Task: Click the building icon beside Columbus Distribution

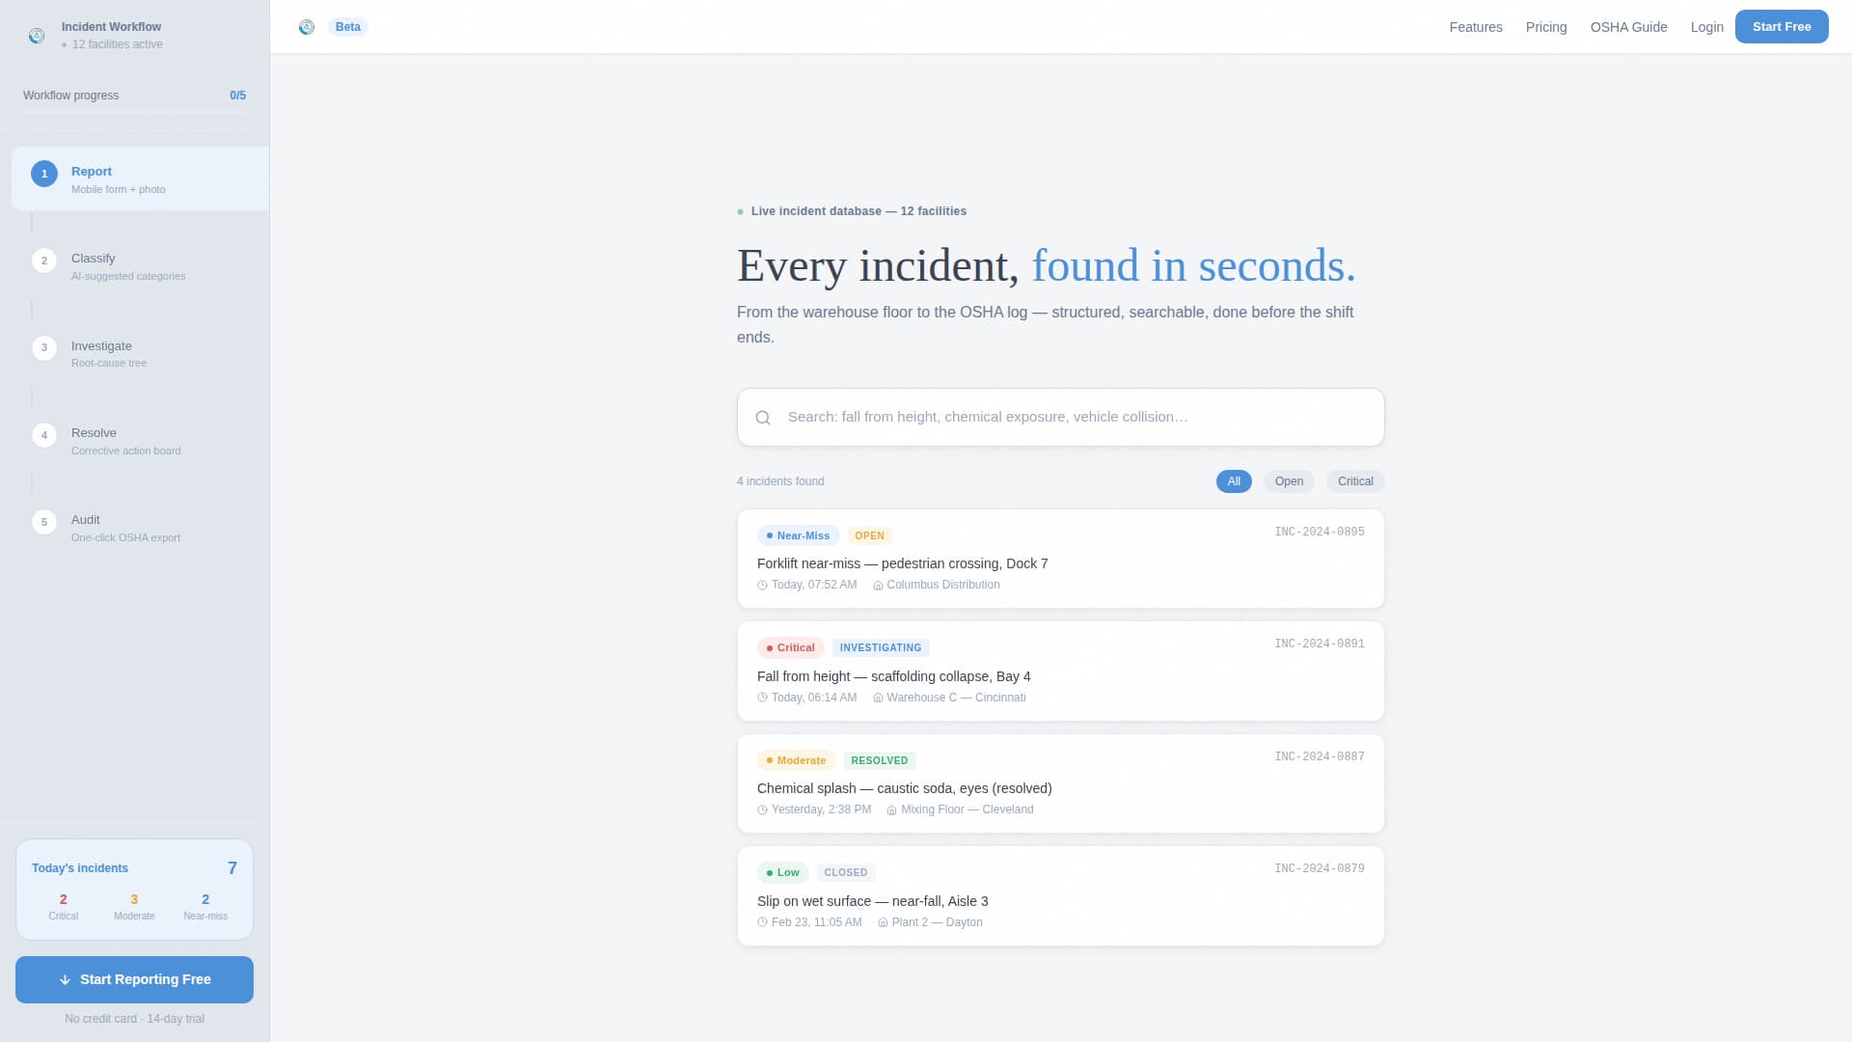Action: coord(878,586)
